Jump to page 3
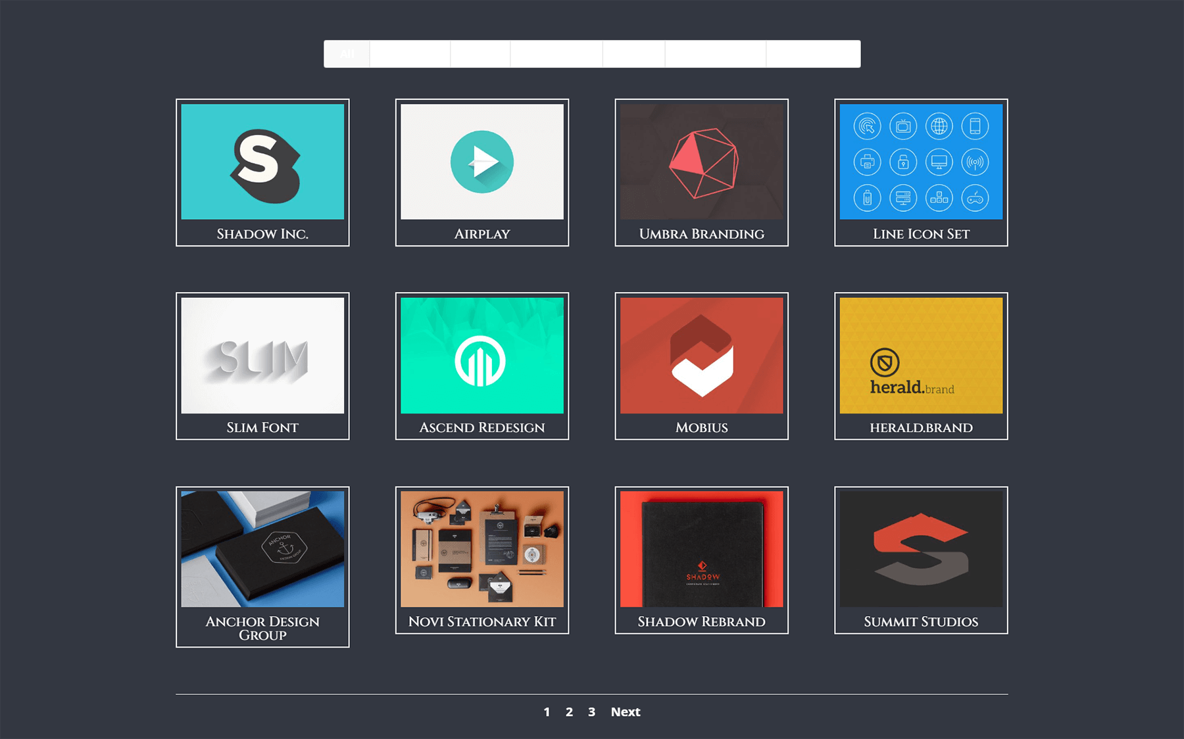This screenshot has height=739, width=1184. (591, 711)
